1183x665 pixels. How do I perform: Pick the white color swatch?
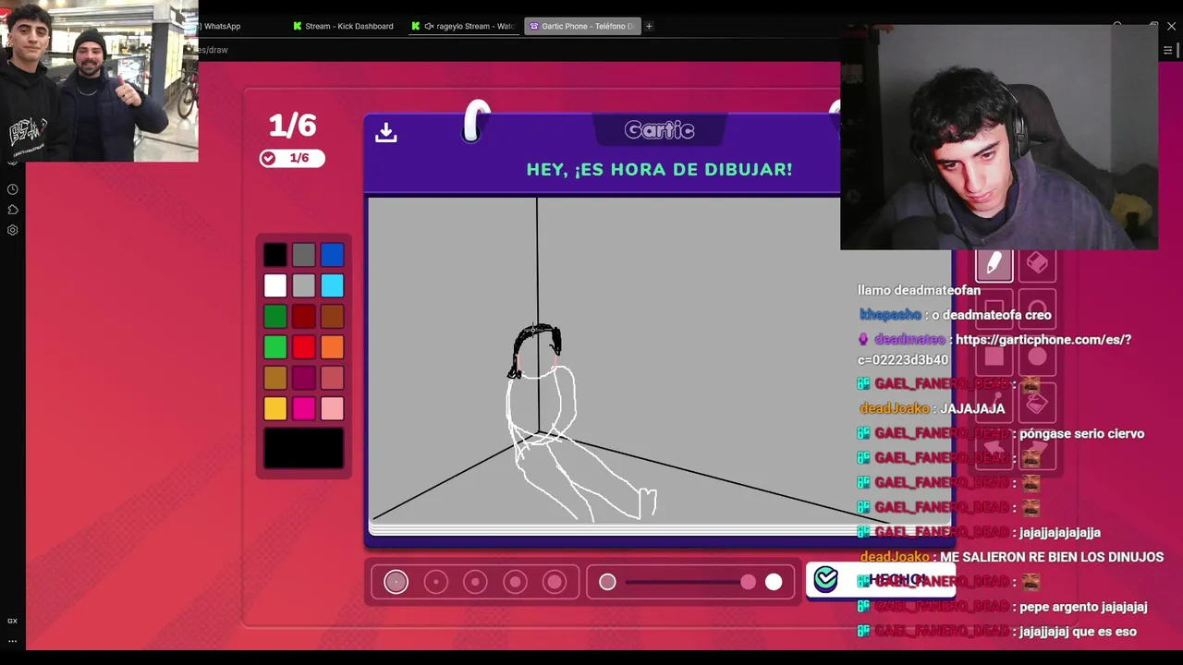tap(275, 285)
